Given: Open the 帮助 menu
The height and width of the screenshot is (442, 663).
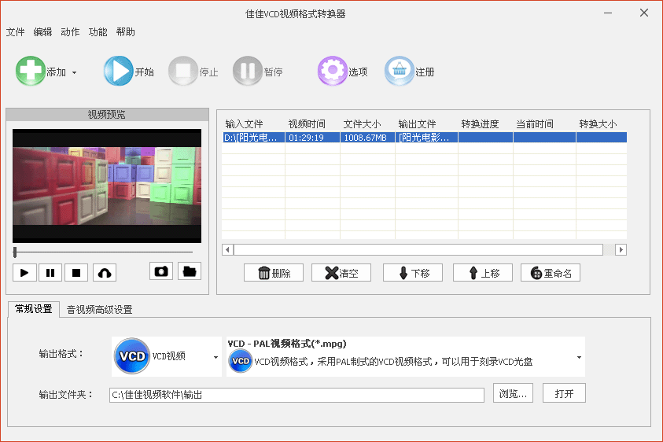Looking at the screenshot, I should [x=126, y=32].
